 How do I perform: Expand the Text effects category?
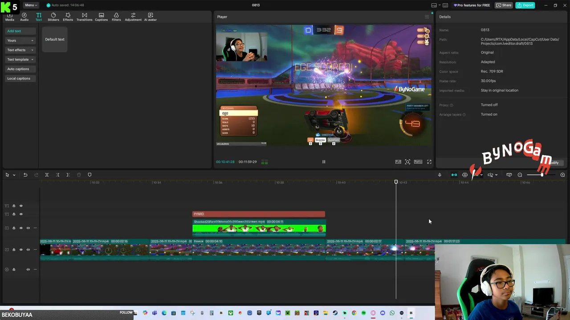click(x=20, y=50)
